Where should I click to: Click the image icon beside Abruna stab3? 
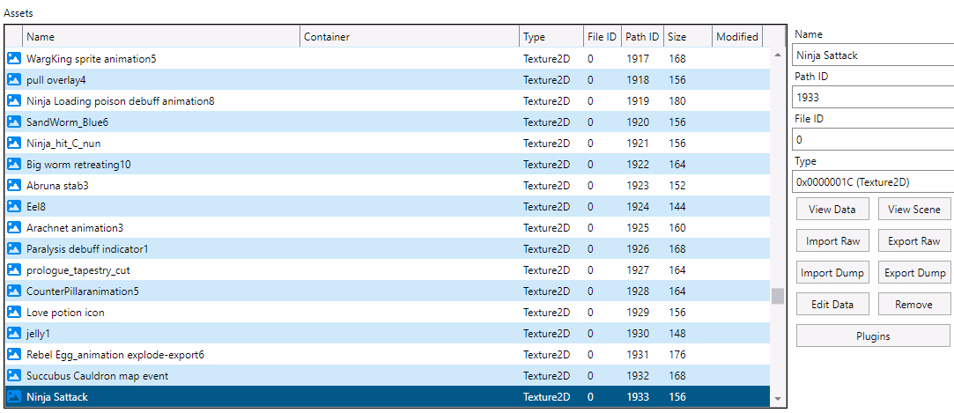[x=13, y=186]
